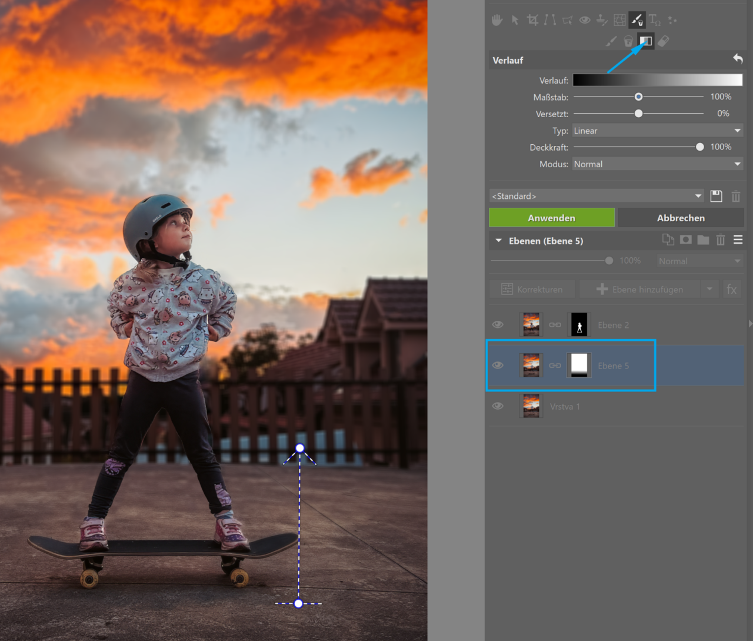Select the Eraser tool icon
Image resolution: width=753 pixels, height=641 pixels.
click(x=664, y=41)
